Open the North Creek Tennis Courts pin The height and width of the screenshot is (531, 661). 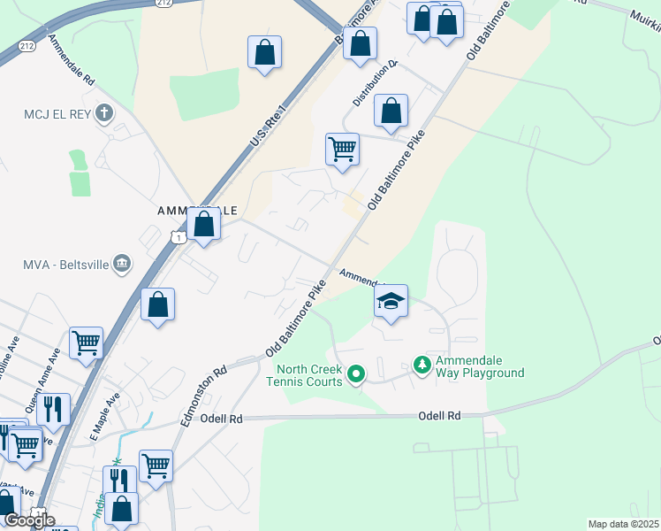tap(356, 375)
